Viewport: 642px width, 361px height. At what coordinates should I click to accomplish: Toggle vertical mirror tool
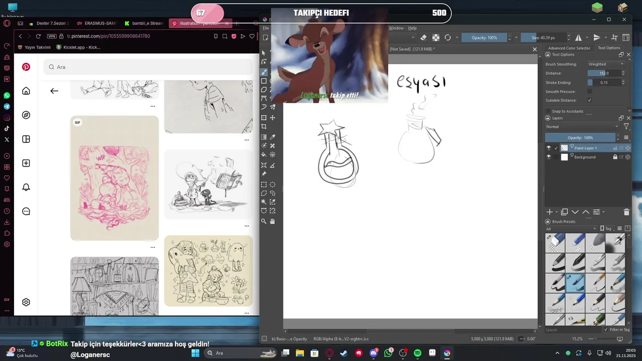point(597,38)
